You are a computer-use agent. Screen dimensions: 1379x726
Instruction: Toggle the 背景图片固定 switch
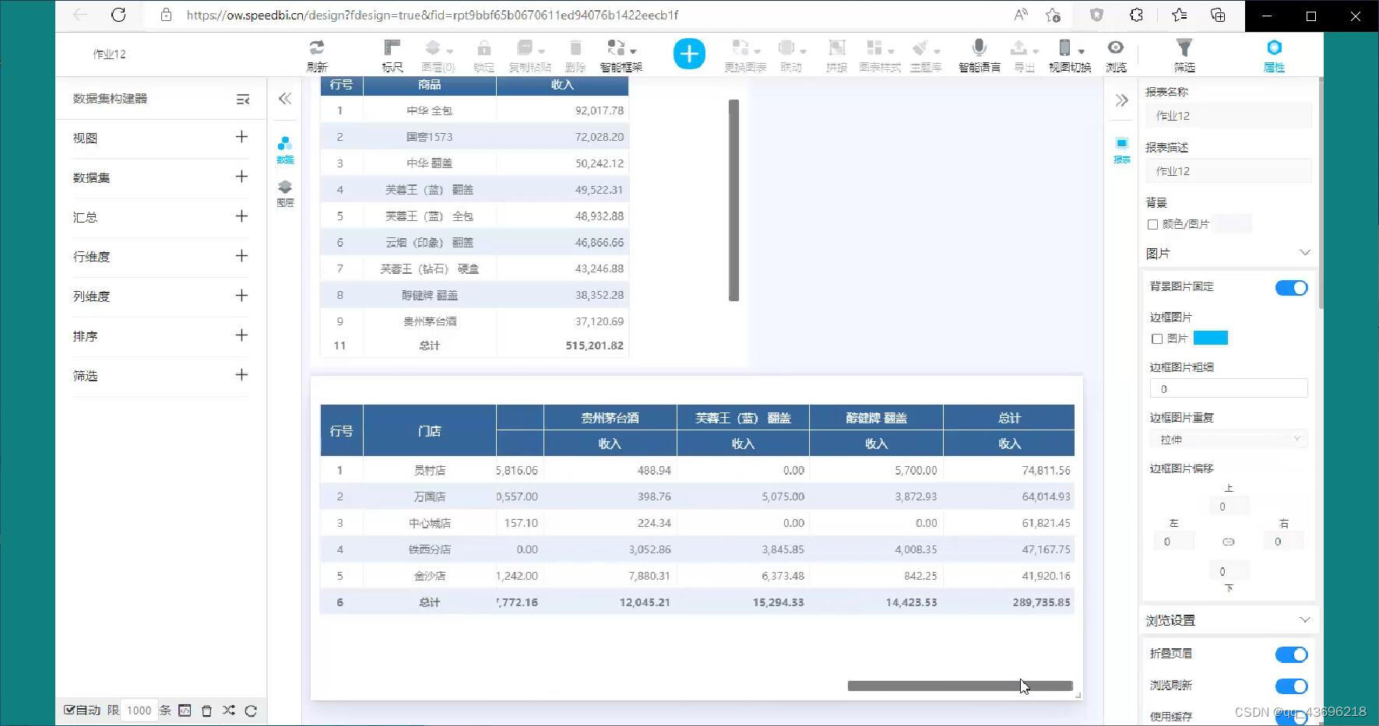[x=1291, y=288]
